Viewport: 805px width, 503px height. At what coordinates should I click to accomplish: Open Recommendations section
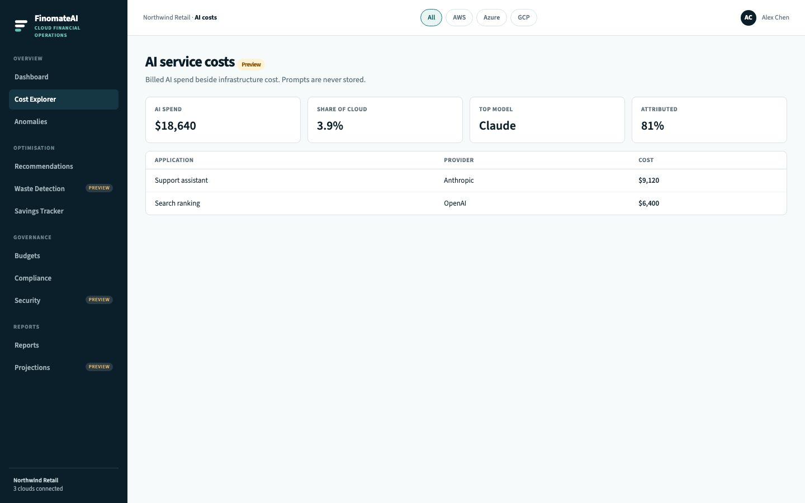click(x=64, y=167)
